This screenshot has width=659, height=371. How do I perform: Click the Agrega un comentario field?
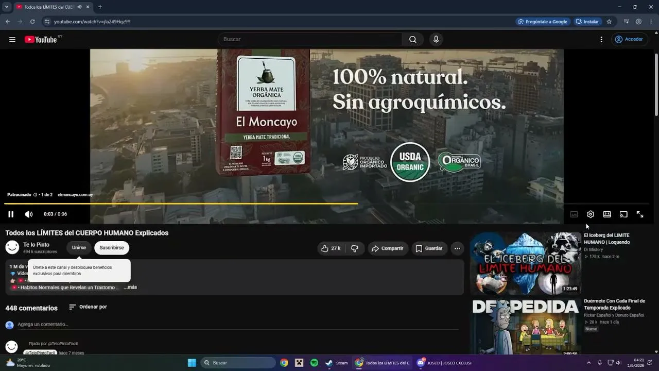[238, 325]
